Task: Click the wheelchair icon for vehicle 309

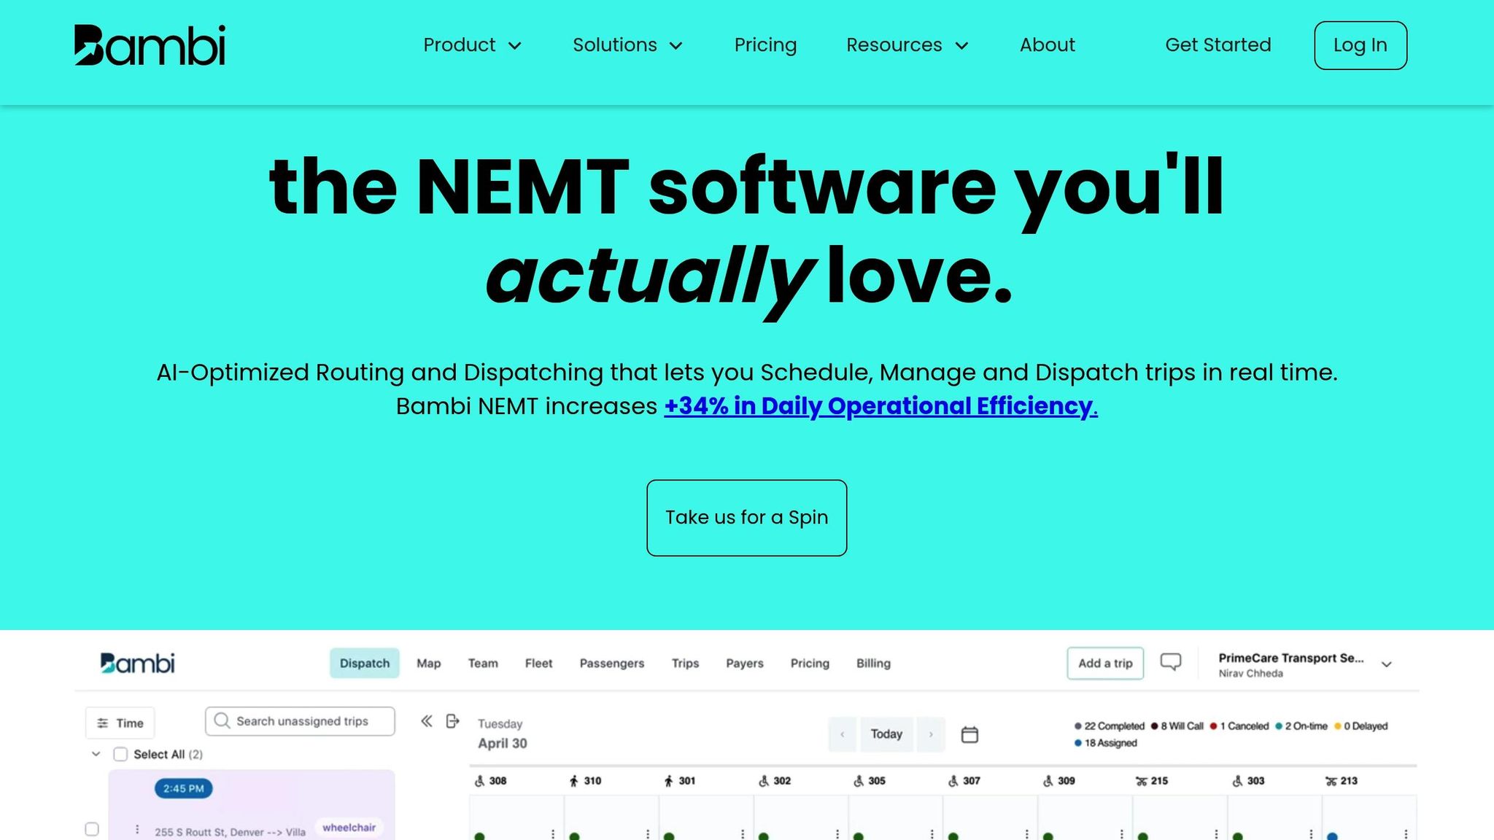Action: [x=1048, y=781]
